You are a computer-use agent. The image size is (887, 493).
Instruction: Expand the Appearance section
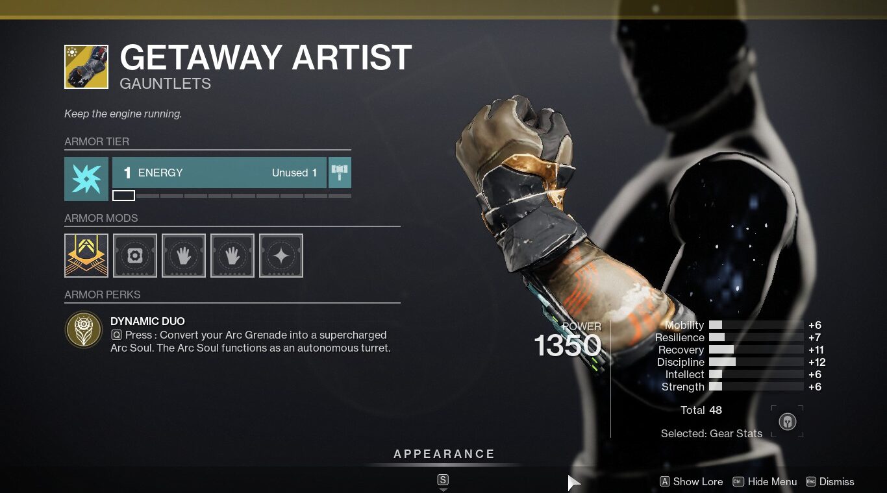pos(444,454)
